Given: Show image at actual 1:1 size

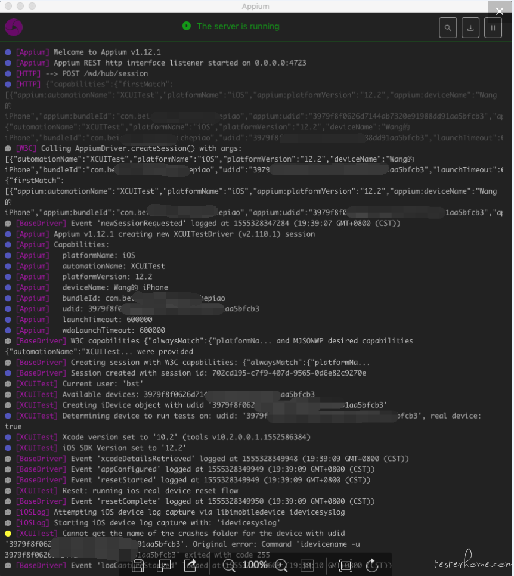Looking at the screenshot, I should pos(307,565).
